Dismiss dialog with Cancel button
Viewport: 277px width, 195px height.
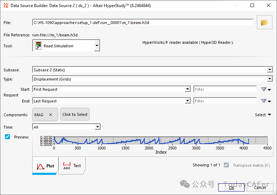260,188
